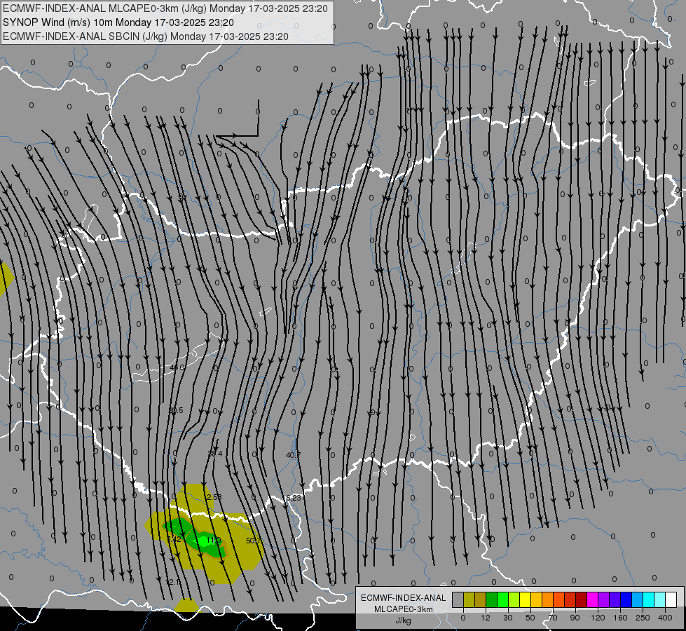Pick the gray legend color swatch
This screenshot has height=631, width=686.
(458, 599)
